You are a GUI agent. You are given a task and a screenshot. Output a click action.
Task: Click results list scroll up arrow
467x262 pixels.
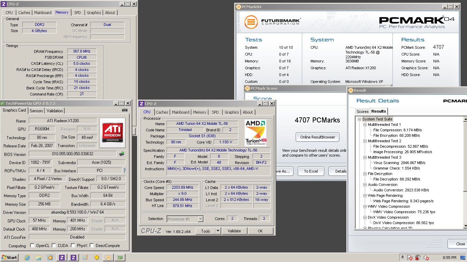465,119
